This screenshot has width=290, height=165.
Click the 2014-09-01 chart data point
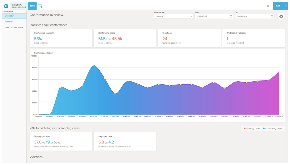coord(214,82)
